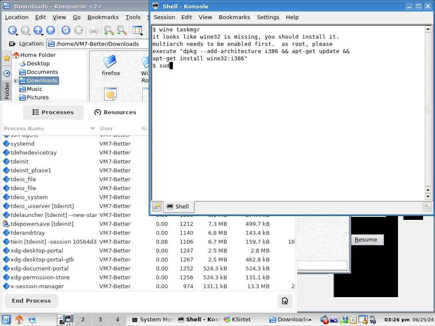Zoom in with the magnifier plus icon

pyautogui.click(x=109, y=30)
